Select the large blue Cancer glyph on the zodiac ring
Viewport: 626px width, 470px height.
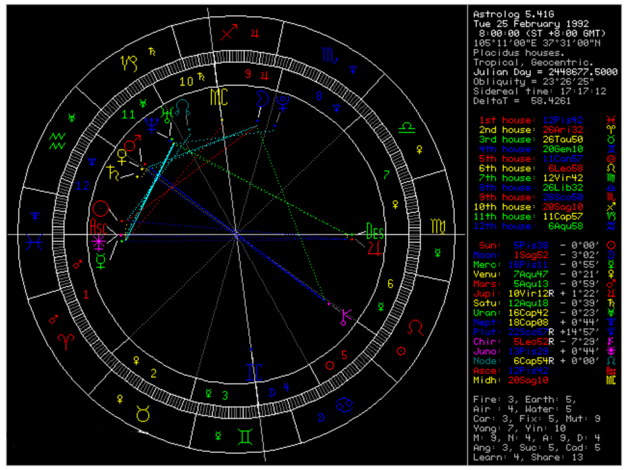point(344,405)
